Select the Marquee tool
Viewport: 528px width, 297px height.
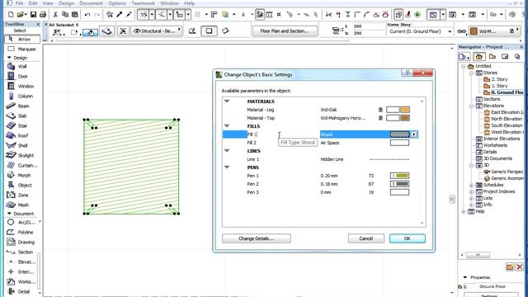coord(22,49)
